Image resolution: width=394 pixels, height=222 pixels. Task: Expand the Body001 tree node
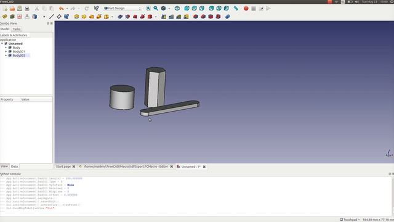[6, 51]
